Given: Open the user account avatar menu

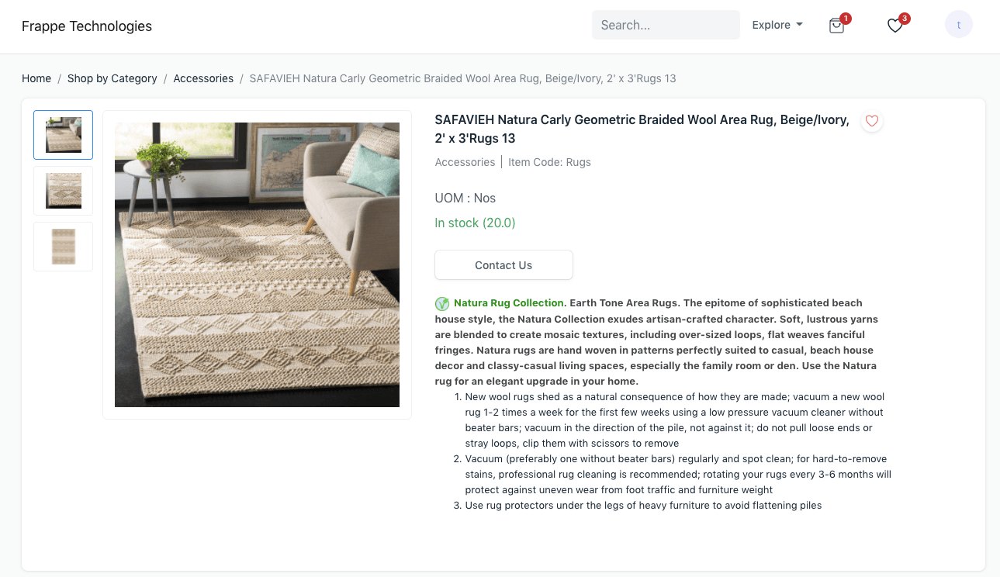Looking at the screenshot, I should pyautogui.click(x=959, y=24).
